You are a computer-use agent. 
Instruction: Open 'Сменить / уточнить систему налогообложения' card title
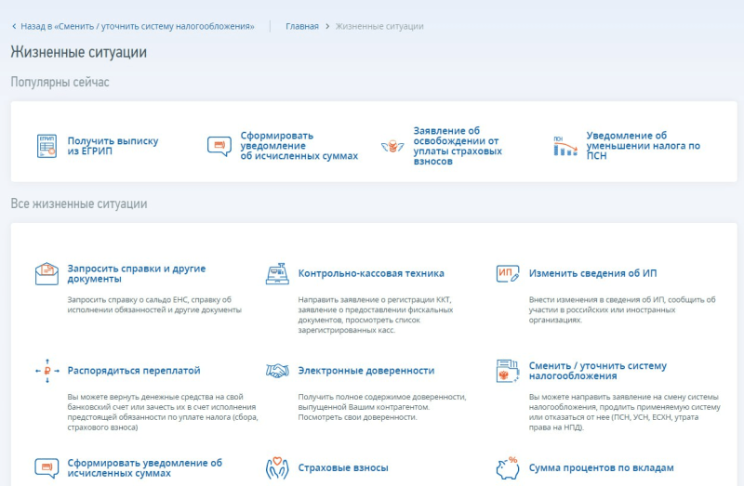click(x=598, y=371)
